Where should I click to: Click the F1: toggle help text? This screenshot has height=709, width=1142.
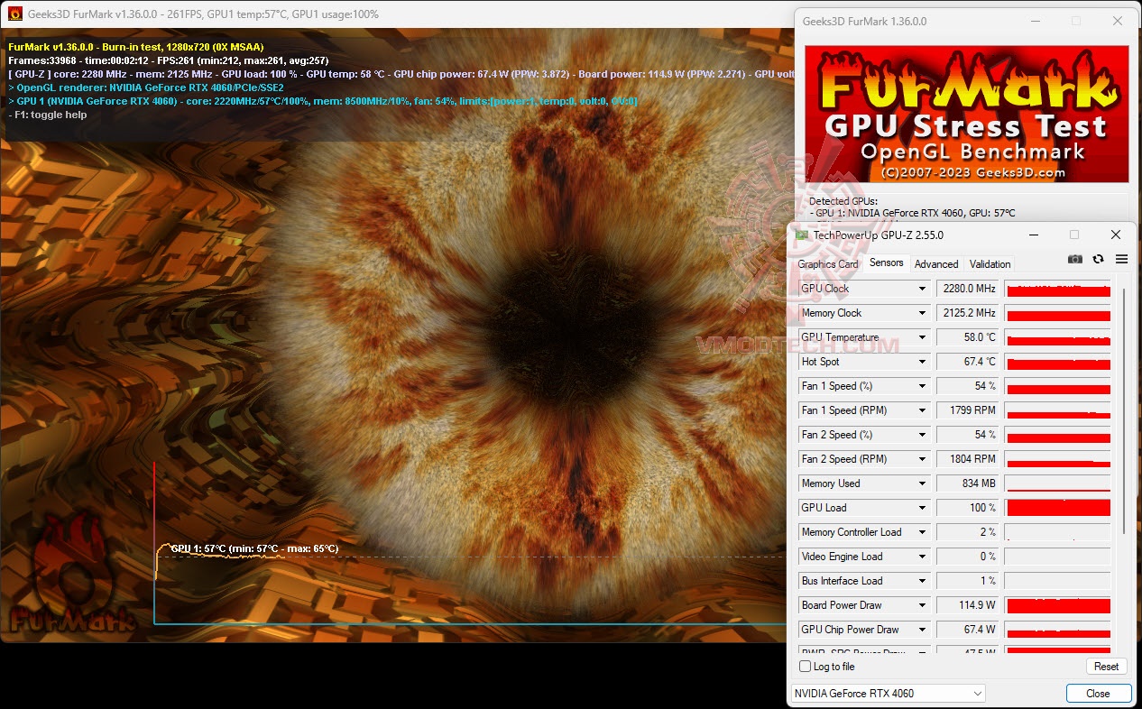point(47,115)
